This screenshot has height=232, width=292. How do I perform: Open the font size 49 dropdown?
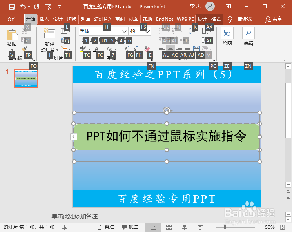coord(147,31)
